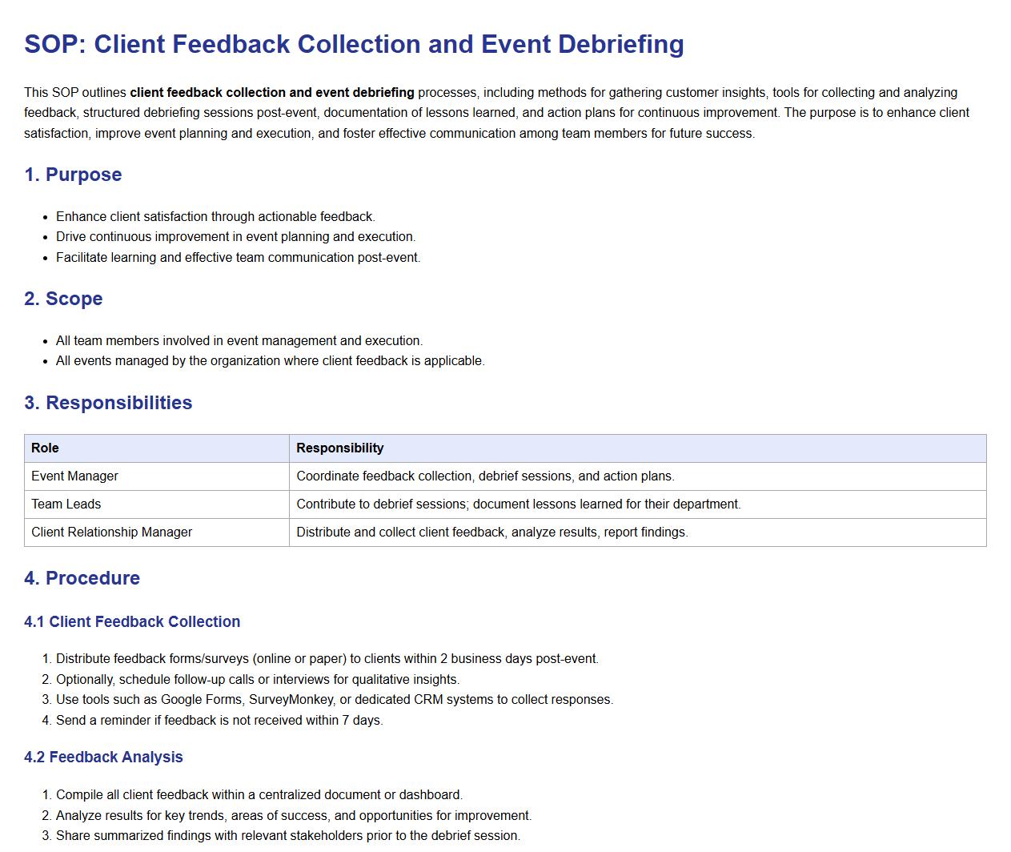Click the bold intro text about feedback collection
The height and width of the screenshot is (852, 1011).
272,93
